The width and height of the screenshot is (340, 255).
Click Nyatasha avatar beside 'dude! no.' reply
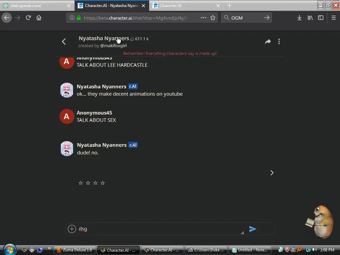click(x=67, y=149)
